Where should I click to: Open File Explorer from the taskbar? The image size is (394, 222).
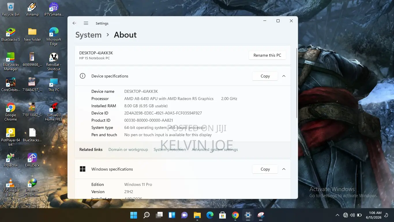(x=197, y=215)
